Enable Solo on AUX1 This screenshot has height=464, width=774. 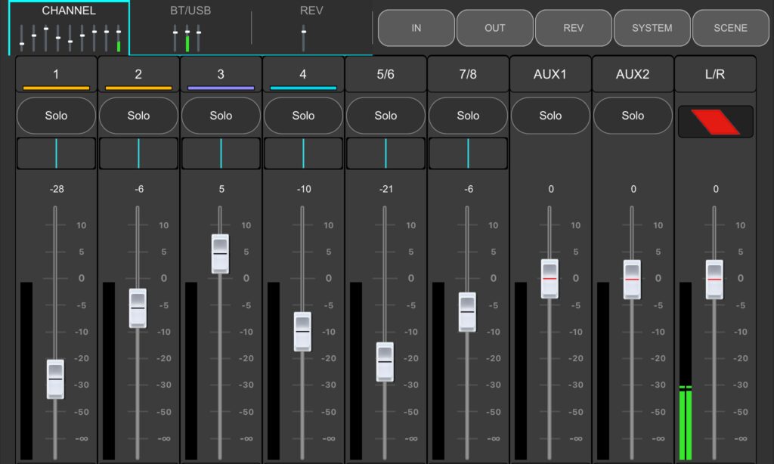click(550, 115)
